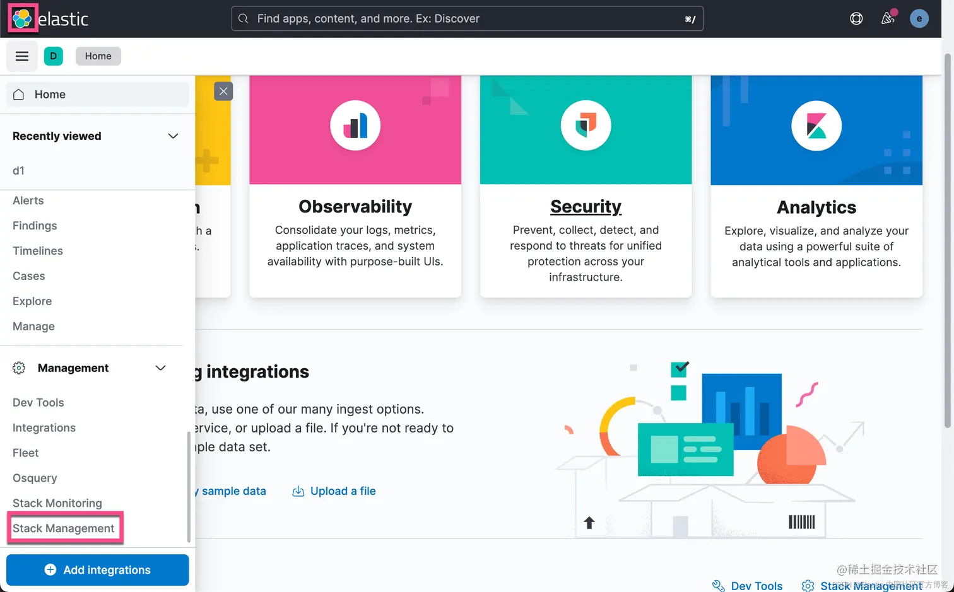This screenshot has width=954, height=592.
Task: Click the Home house icon
Action: [x=19, y=94]
